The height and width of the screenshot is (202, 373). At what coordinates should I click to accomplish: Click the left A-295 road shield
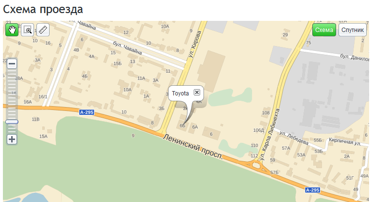[x=86, y=112]
